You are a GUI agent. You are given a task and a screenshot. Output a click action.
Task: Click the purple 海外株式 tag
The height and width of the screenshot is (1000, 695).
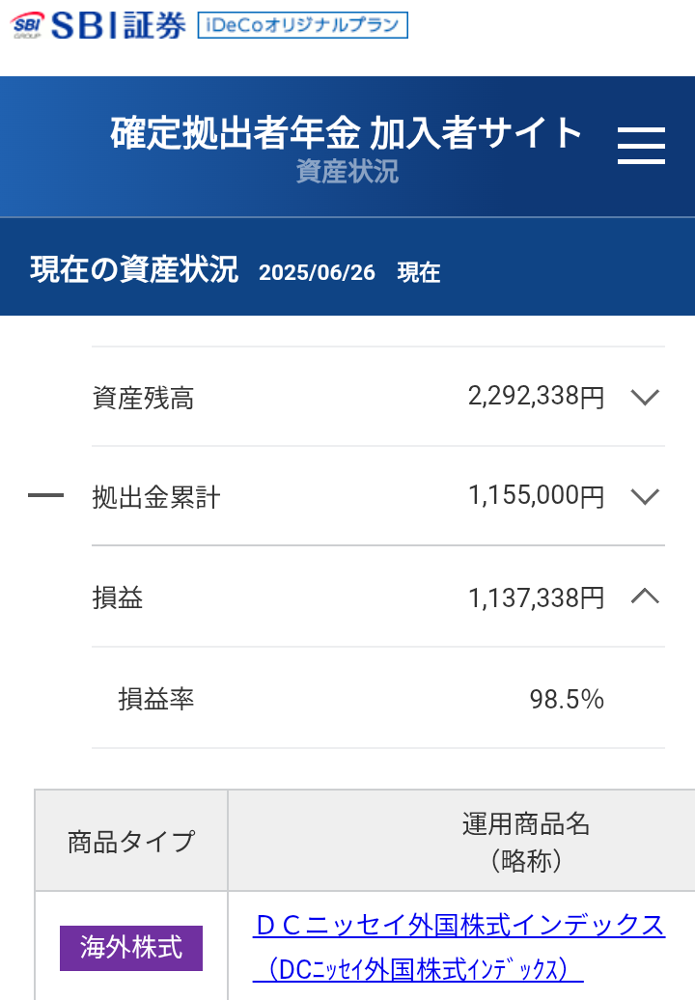click(x=131, y=947)
